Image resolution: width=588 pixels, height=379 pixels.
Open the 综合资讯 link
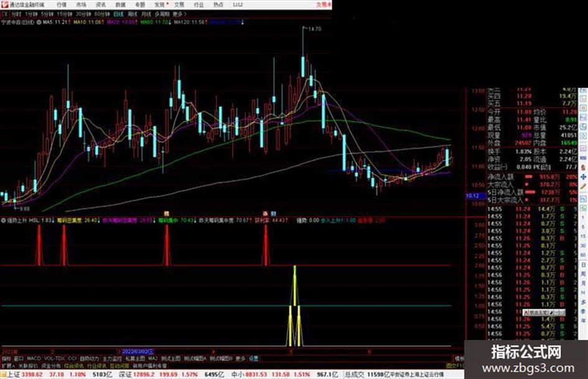(74, 365)
